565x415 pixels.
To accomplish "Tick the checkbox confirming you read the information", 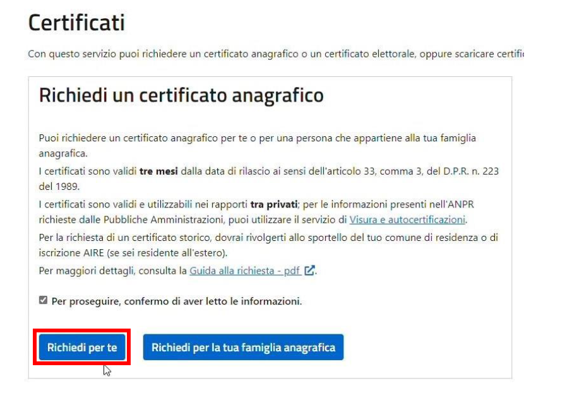I will (x=43, y=300).
